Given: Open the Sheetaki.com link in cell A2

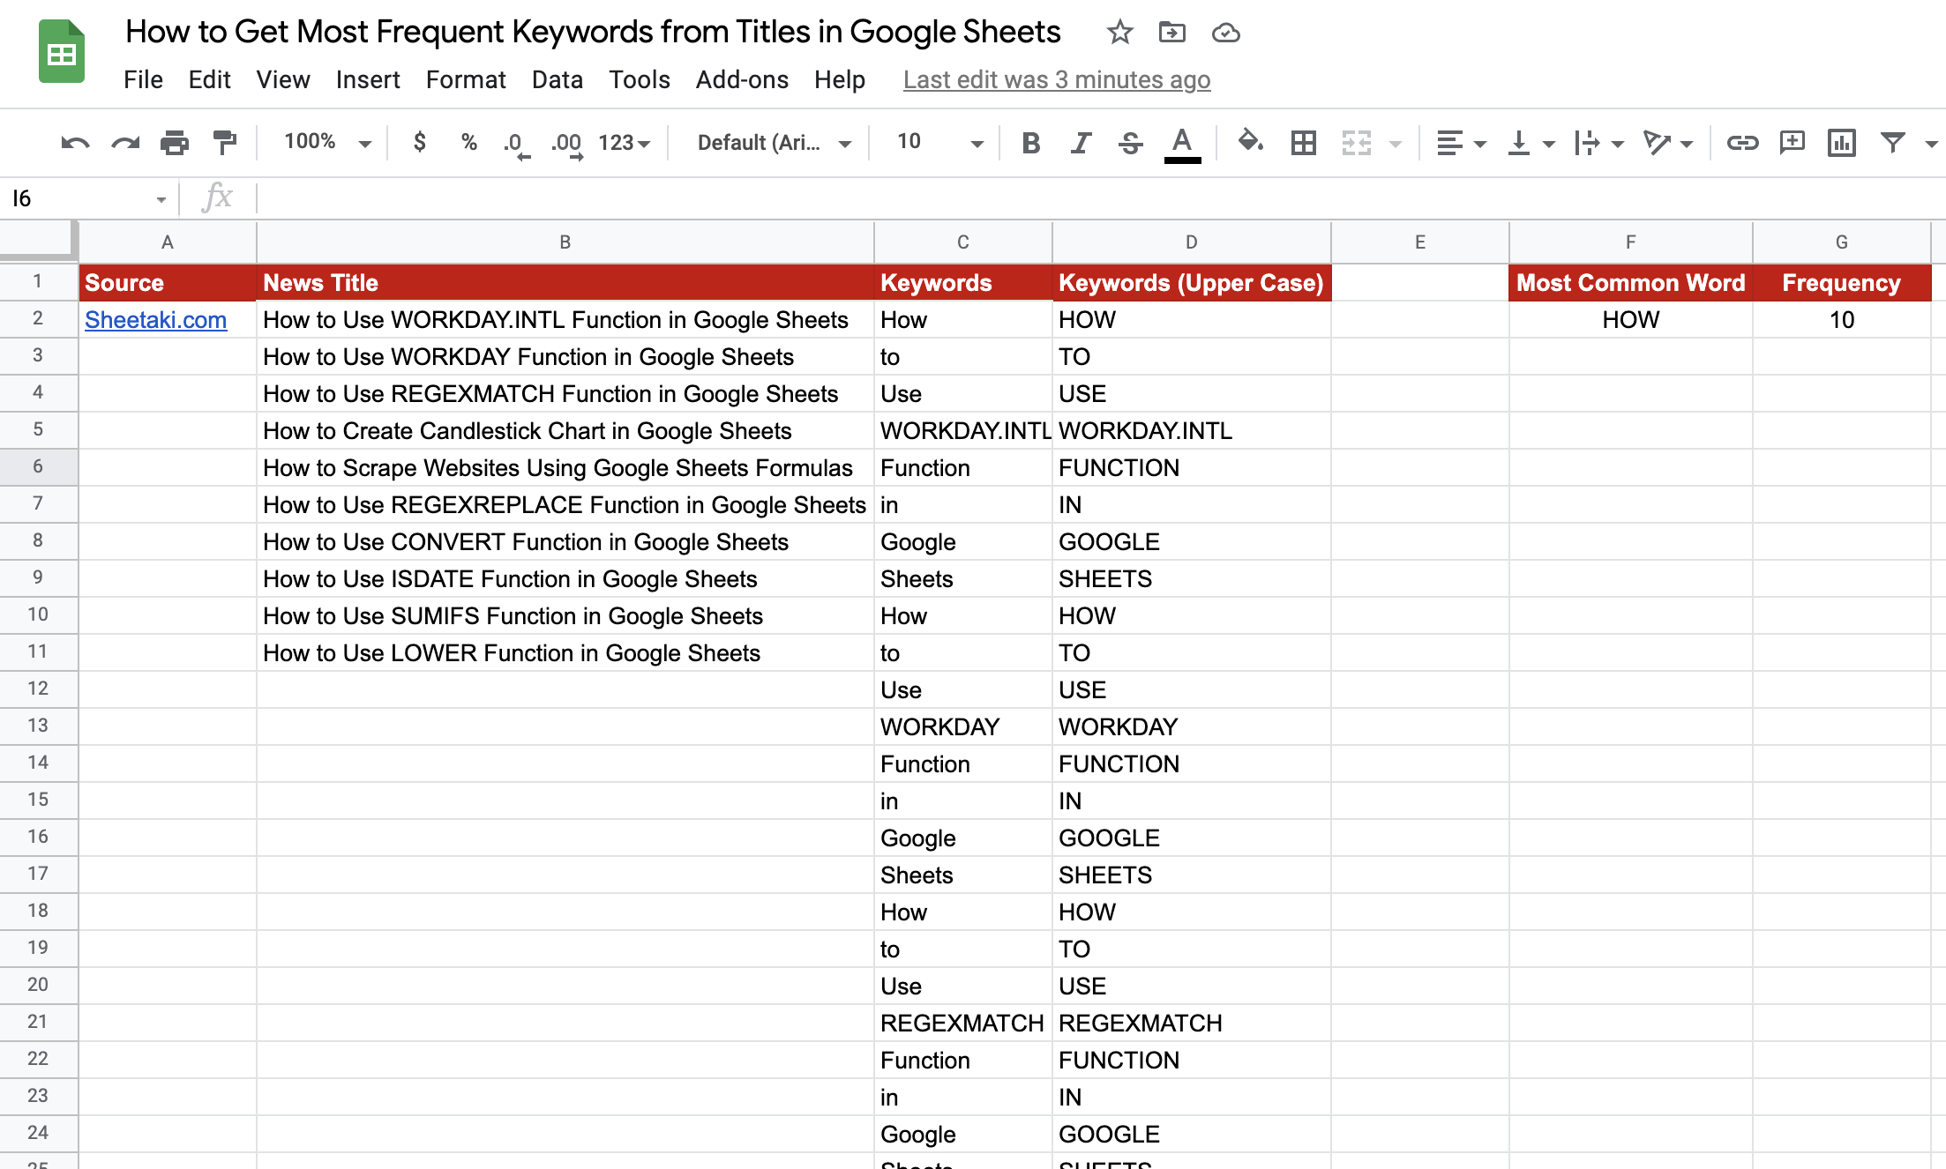Looking at the screenshot, I should pyautogui.click(x=155, y=320).
